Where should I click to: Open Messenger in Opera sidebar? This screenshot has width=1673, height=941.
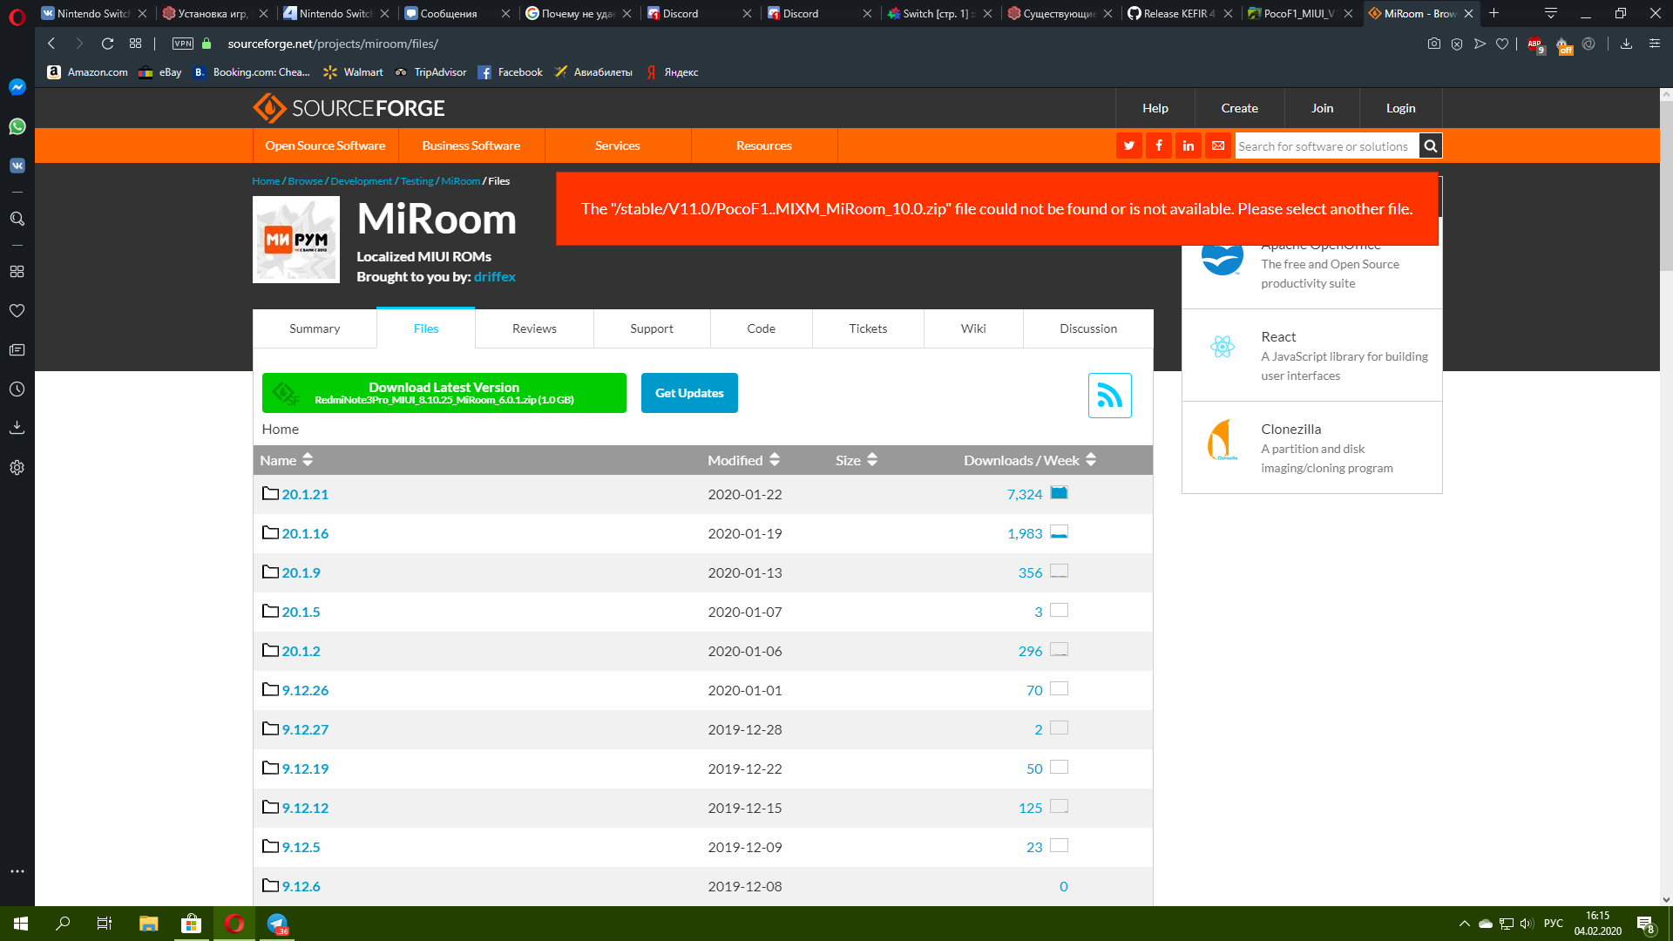17,87
